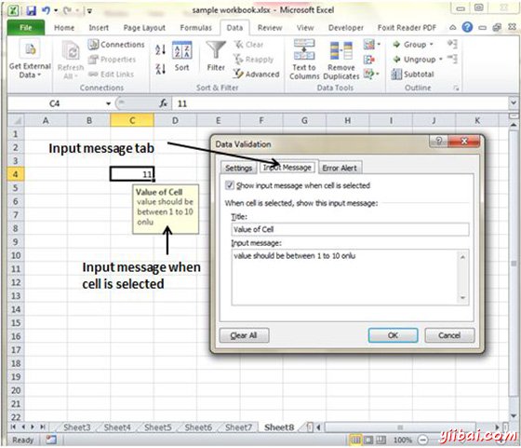Screen dimensions: 521x448
Task: Click the input message scrollbar down arrow
Action: pyautogui.click(x=462, y=298)
